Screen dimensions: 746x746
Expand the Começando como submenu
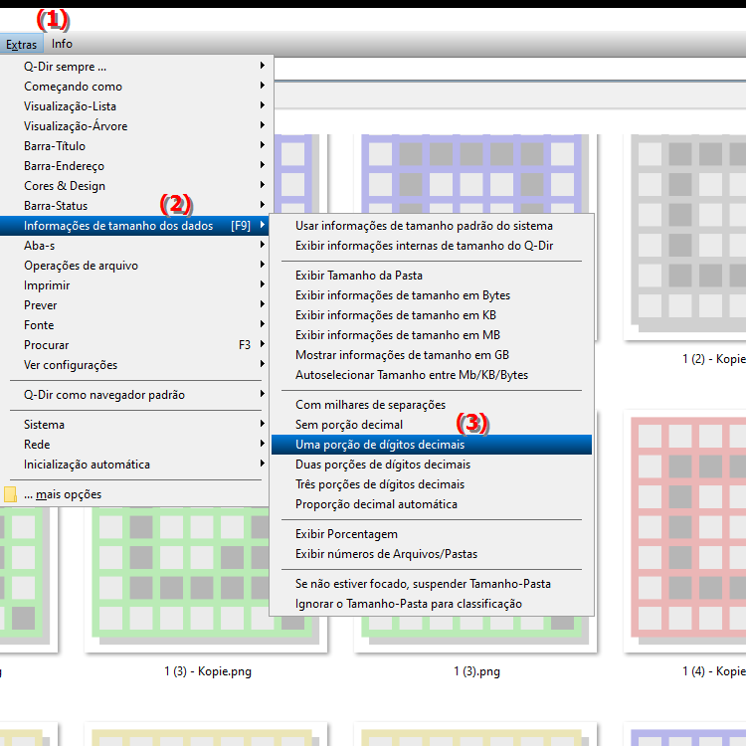click(134, 87)
